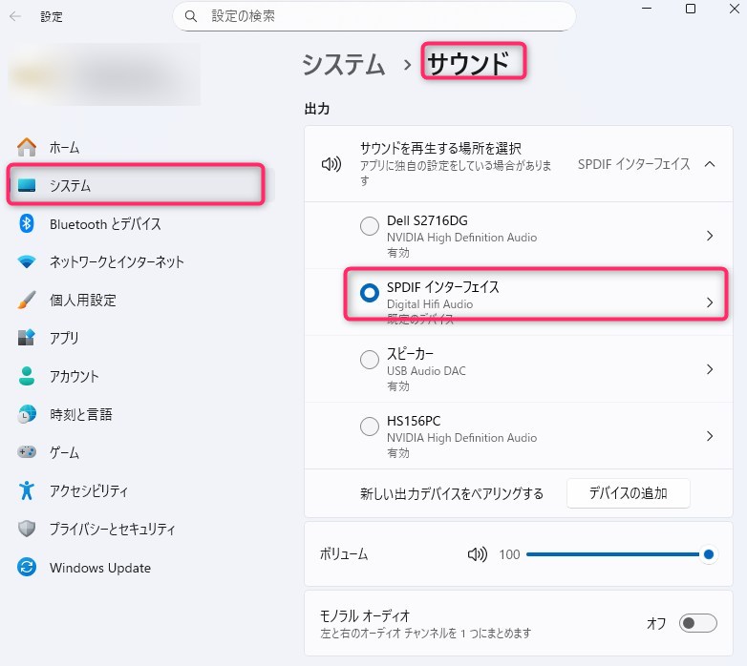The height and width of the screenshot is (666, 747).
Task: Click the デバイスの追加 button
Action: coord(628,493)
